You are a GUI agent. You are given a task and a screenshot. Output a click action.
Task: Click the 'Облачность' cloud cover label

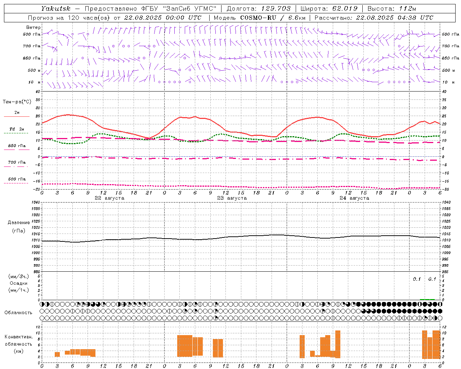coord(18,313)
